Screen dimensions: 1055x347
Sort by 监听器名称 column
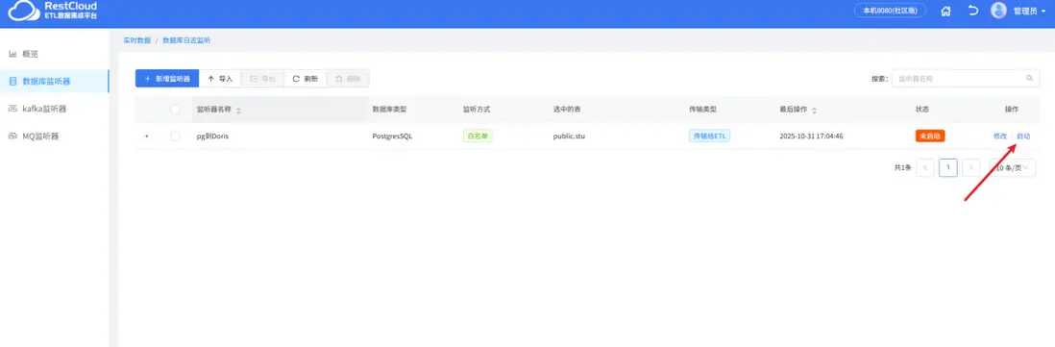point(238,110)
